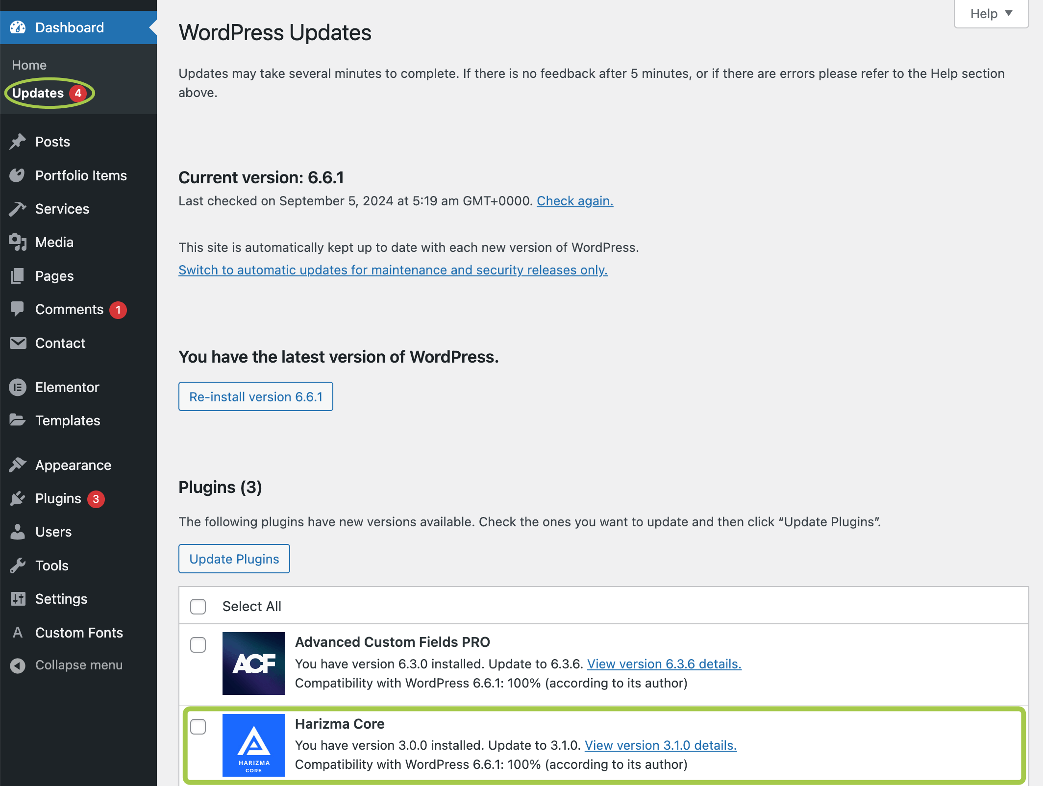This screenshot has height=786, width=1043.
Task: Click the Posts pushpin icon
Action: pyautogui.click(x=18, y=142)
